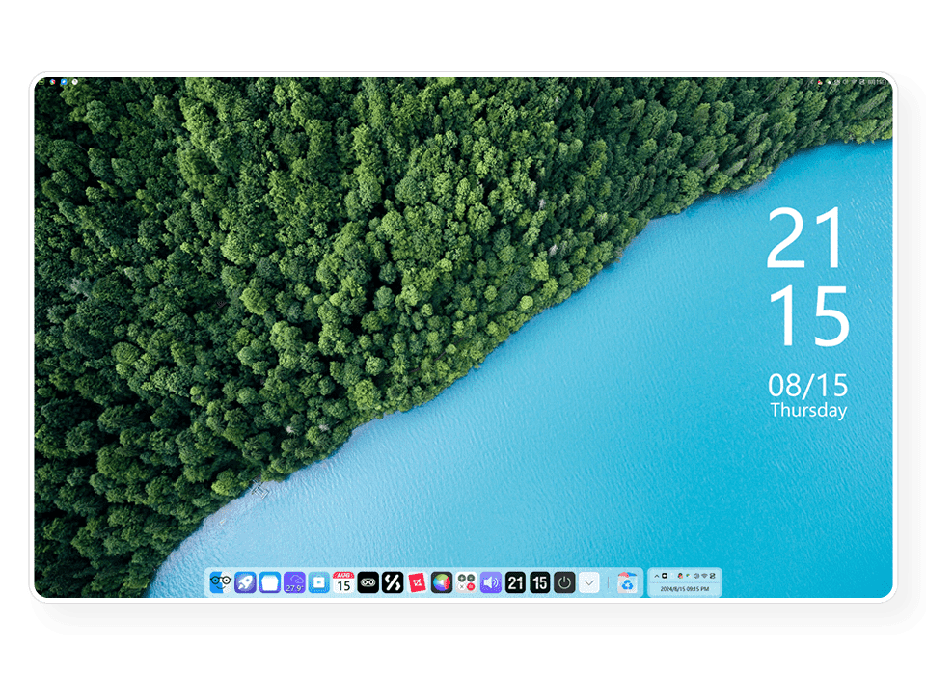Screen dimensions: 926x675
Task: Click the Wi-Fi icon in system tray
Action: tap(704, 576)
